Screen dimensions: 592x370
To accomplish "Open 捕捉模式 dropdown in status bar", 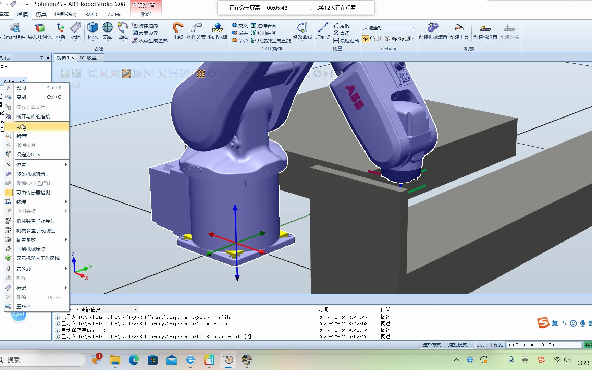I will (460, 345).
